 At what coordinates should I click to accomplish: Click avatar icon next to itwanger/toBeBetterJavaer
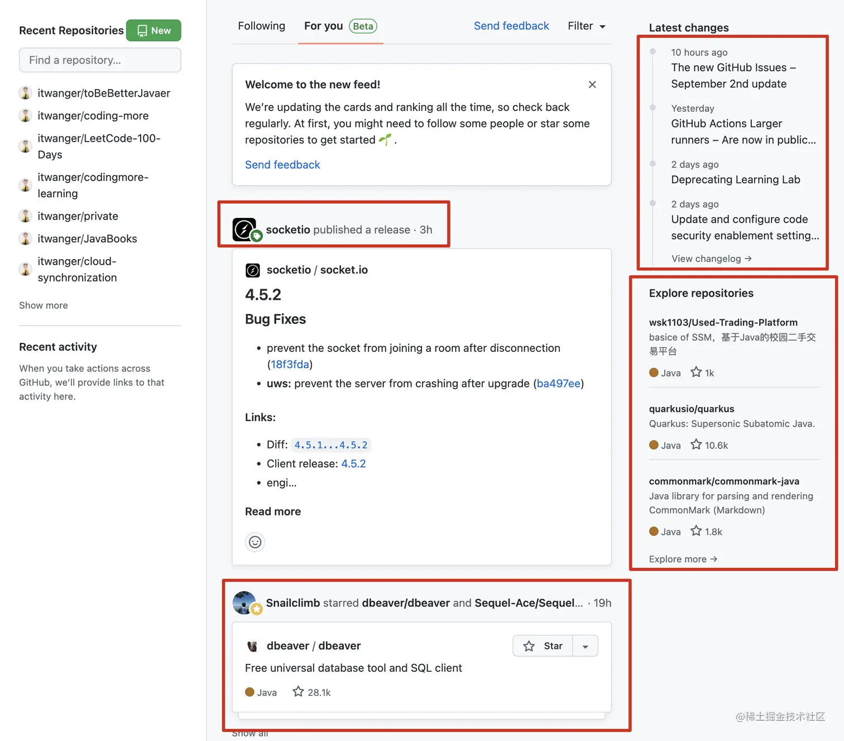pyautogui.click(x=25, y=93)
